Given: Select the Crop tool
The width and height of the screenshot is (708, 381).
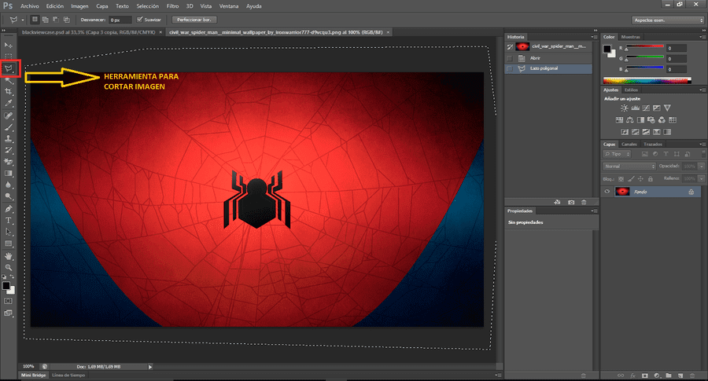Looking at the screenshot, I should [x=9, y=92].
